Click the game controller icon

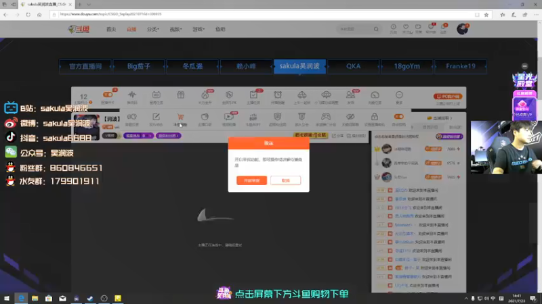(x=326, y=117)
